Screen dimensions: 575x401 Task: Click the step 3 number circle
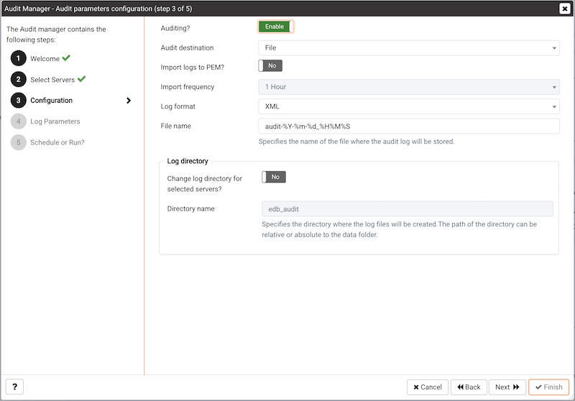pyautogui.click(x=19, y=100)
